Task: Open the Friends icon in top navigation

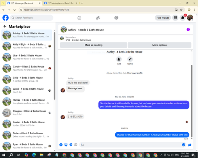Action: 98,18
